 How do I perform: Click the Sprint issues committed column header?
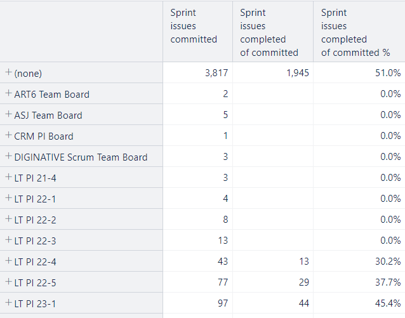pyautogui.click(x=197, y=32)
